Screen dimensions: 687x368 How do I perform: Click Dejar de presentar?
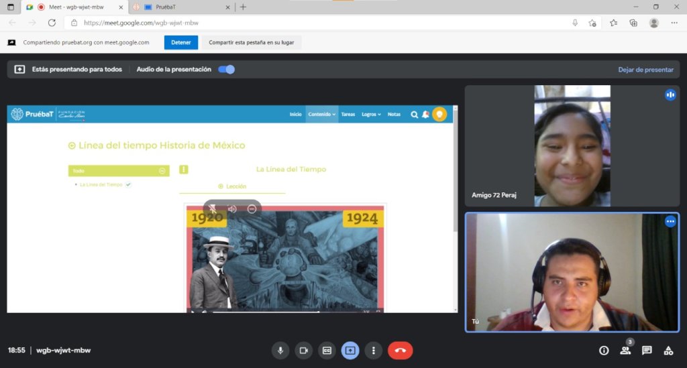[x=645, y=70]
